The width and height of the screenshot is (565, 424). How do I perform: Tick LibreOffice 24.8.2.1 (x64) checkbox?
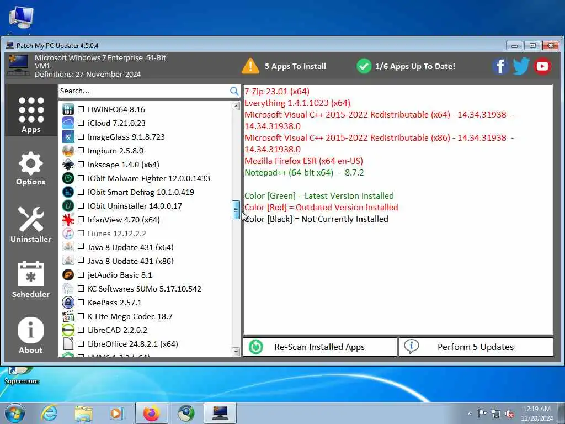coord(81,343)
